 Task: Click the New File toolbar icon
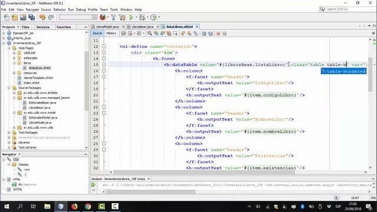point(6,17)
